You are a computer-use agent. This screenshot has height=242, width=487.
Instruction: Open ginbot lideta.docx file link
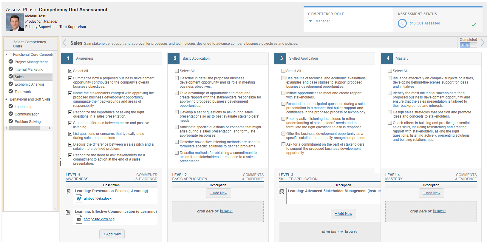coord(98,198)
